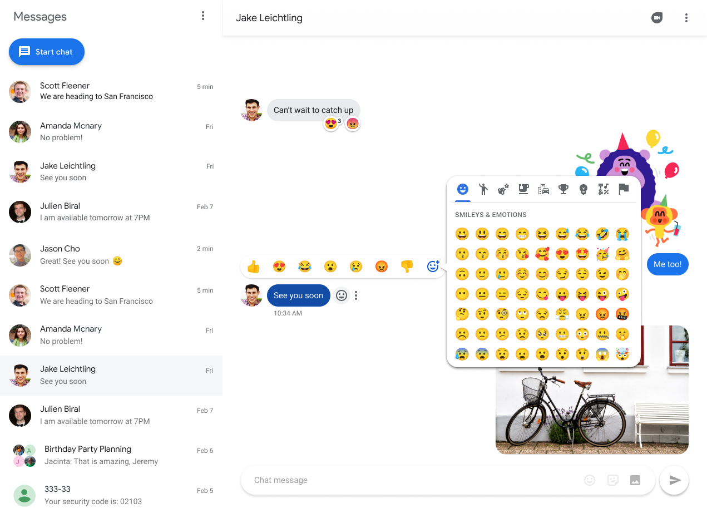Choose the loudly crying face emoji in picker
Viewport: 707px width, 508px height.
622,234
